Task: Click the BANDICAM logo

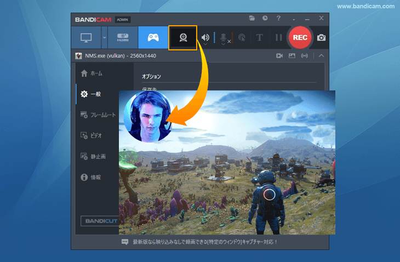Action: pos(93,20)
